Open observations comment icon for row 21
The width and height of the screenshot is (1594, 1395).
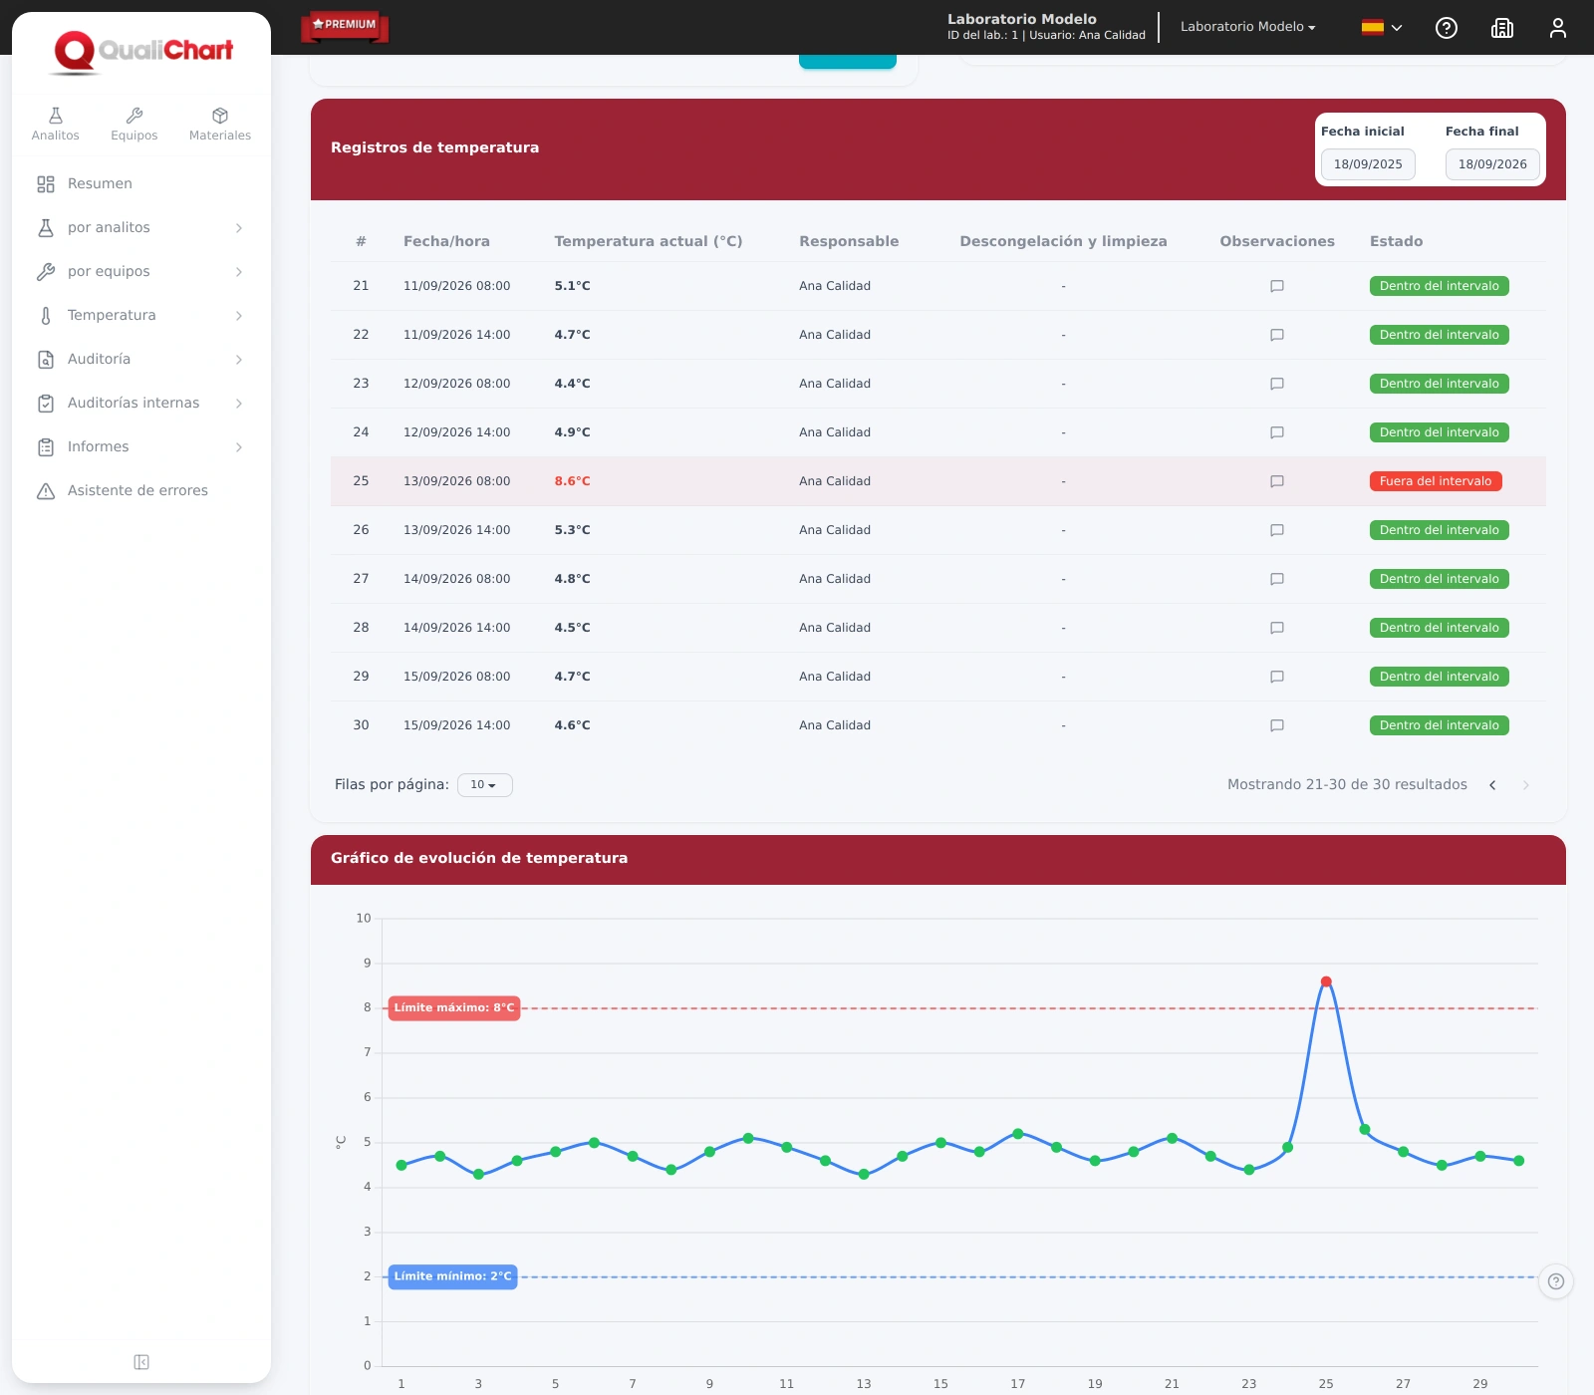(1277, 286)
